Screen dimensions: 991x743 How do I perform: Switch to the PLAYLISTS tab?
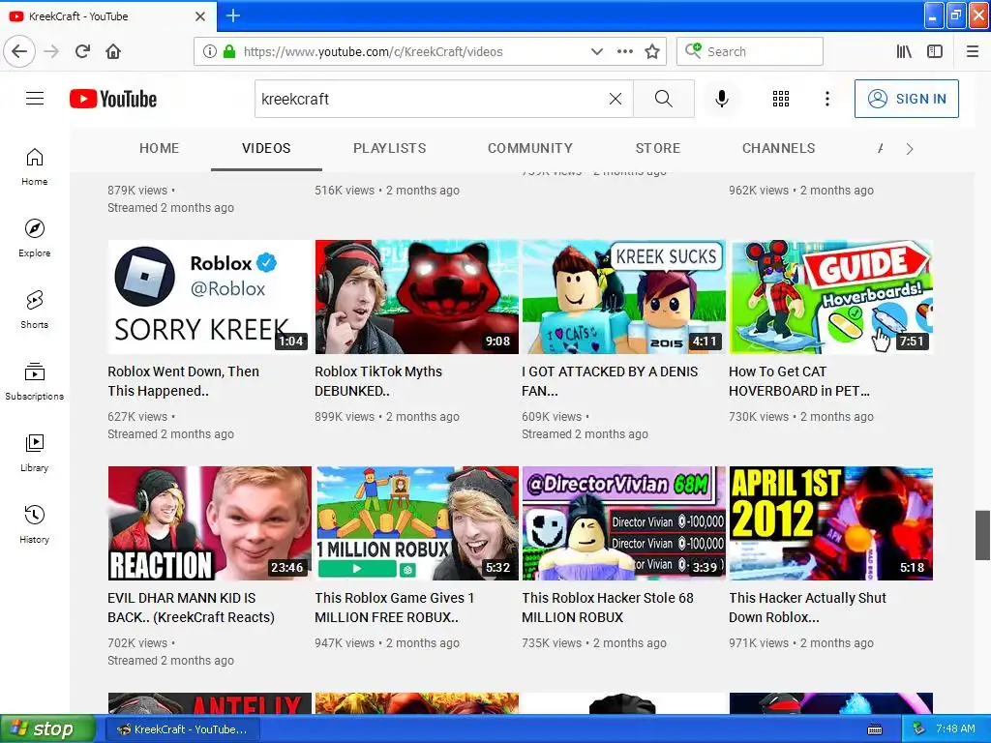coord(389,148)
